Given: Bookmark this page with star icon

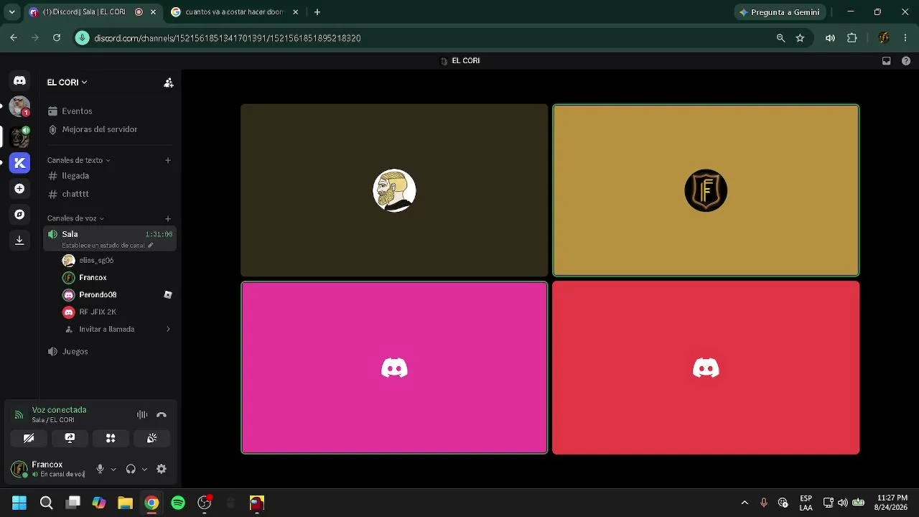Looking at the screenshot, I should coord(800,38).
